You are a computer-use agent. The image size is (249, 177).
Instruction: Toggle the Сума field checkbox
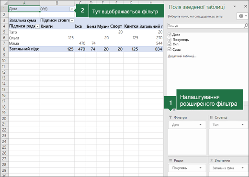(170, 49)
